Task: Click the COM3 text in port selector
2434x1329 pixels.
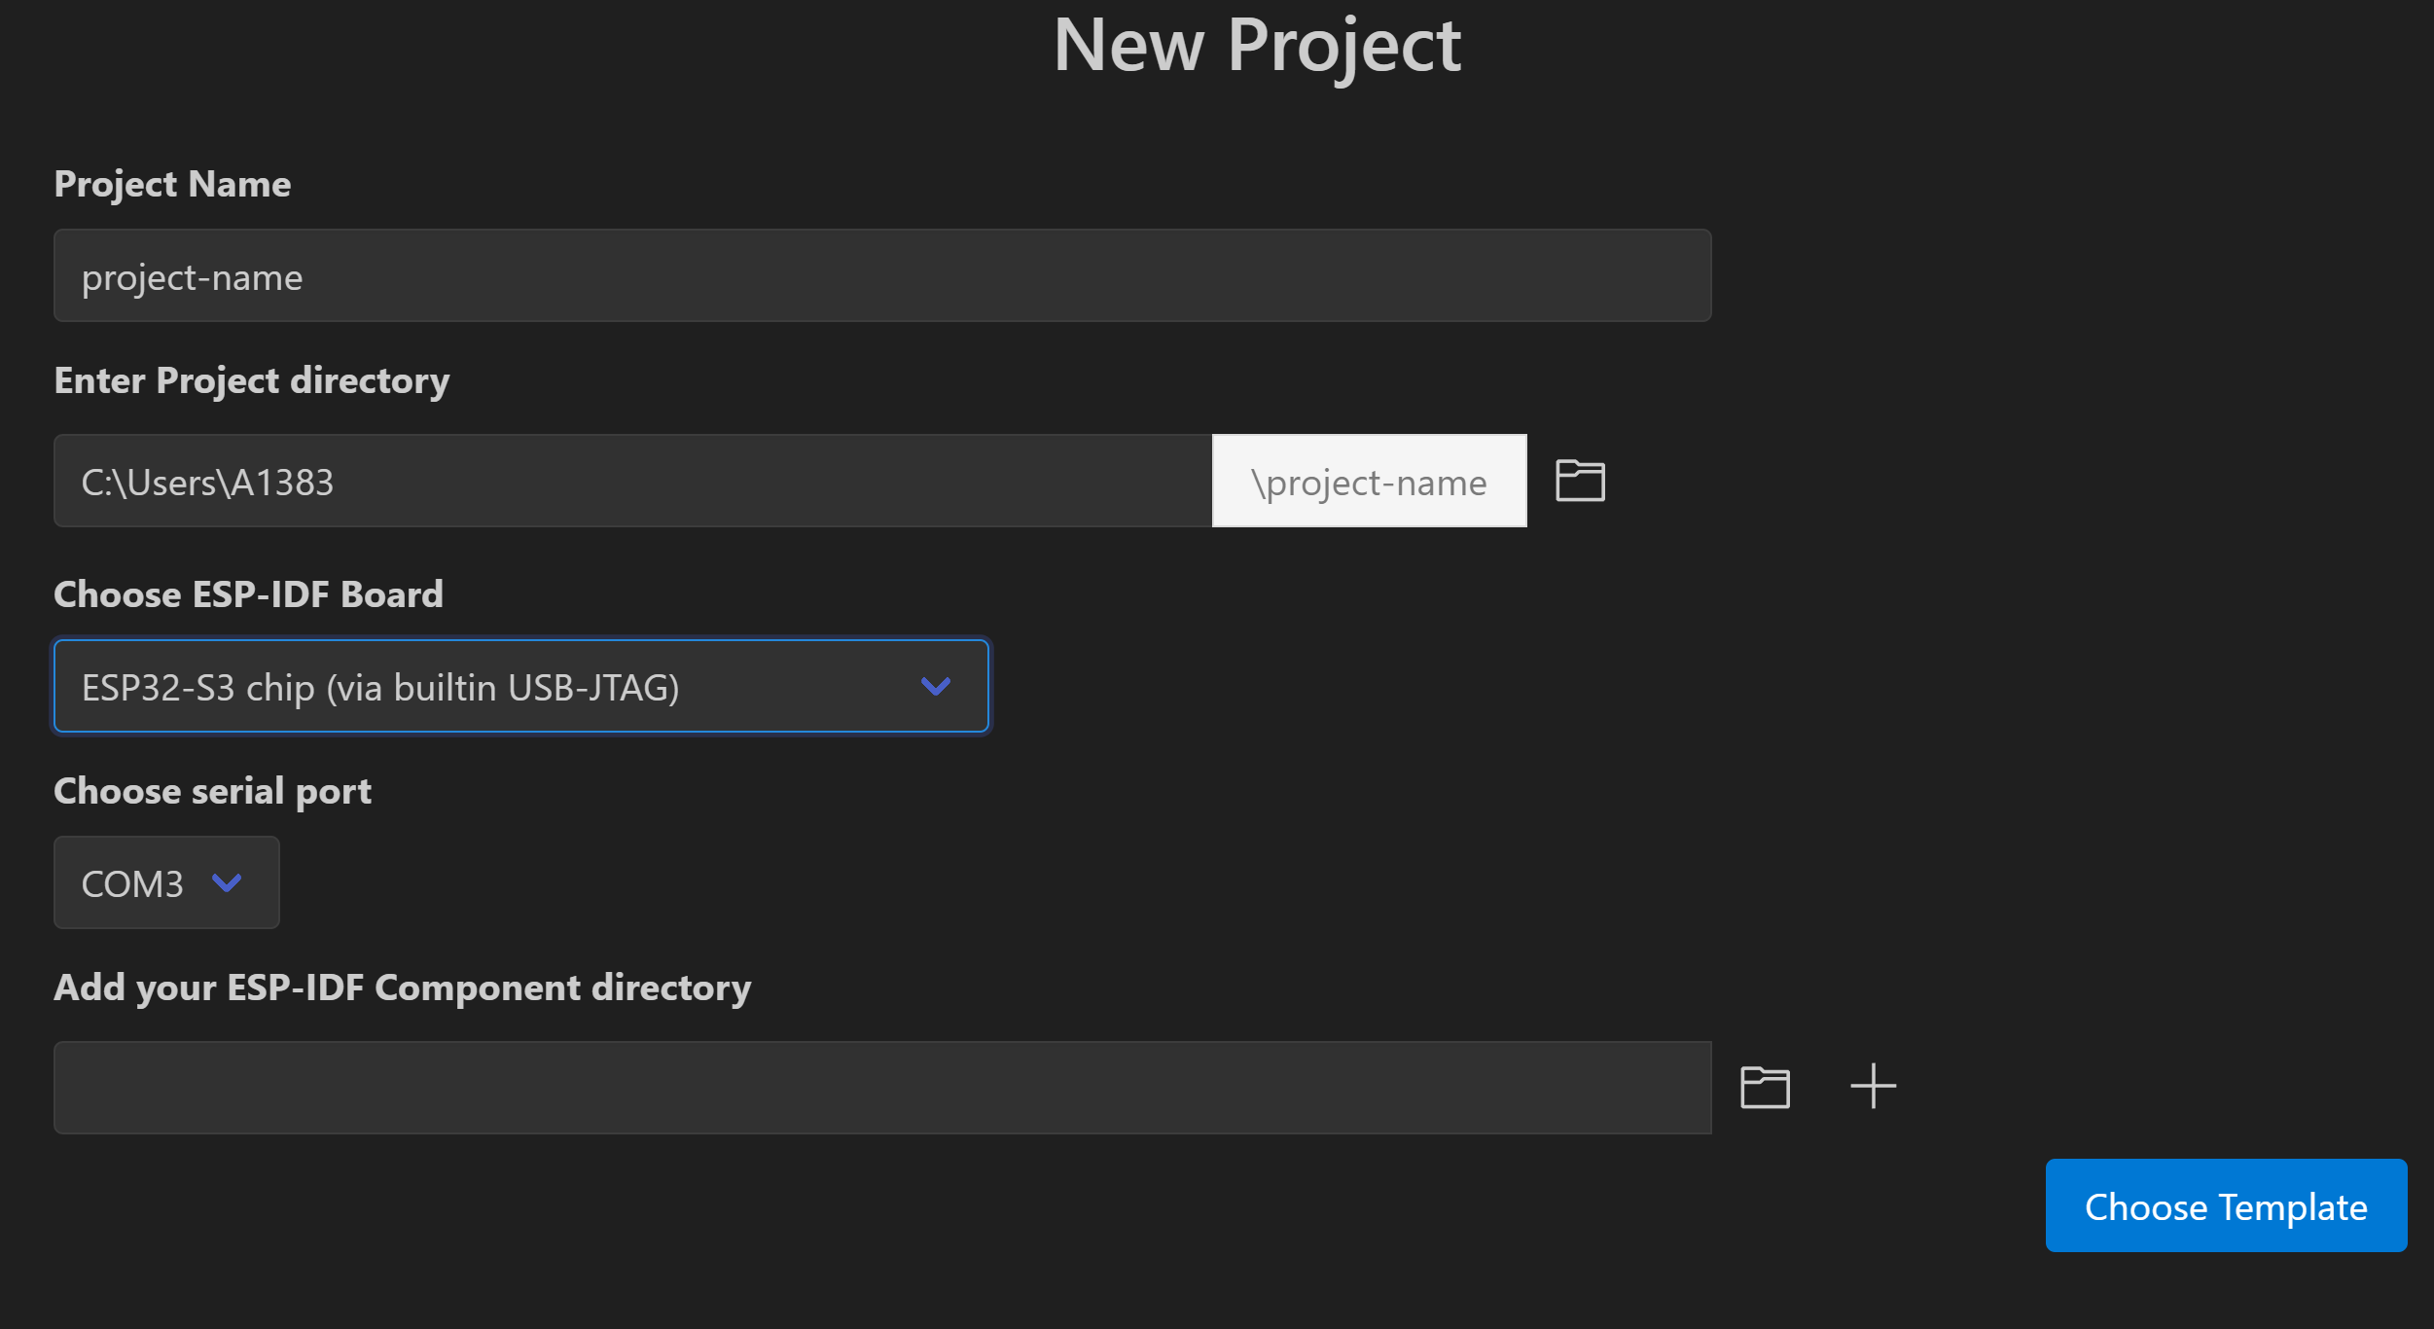Action: 132,884
